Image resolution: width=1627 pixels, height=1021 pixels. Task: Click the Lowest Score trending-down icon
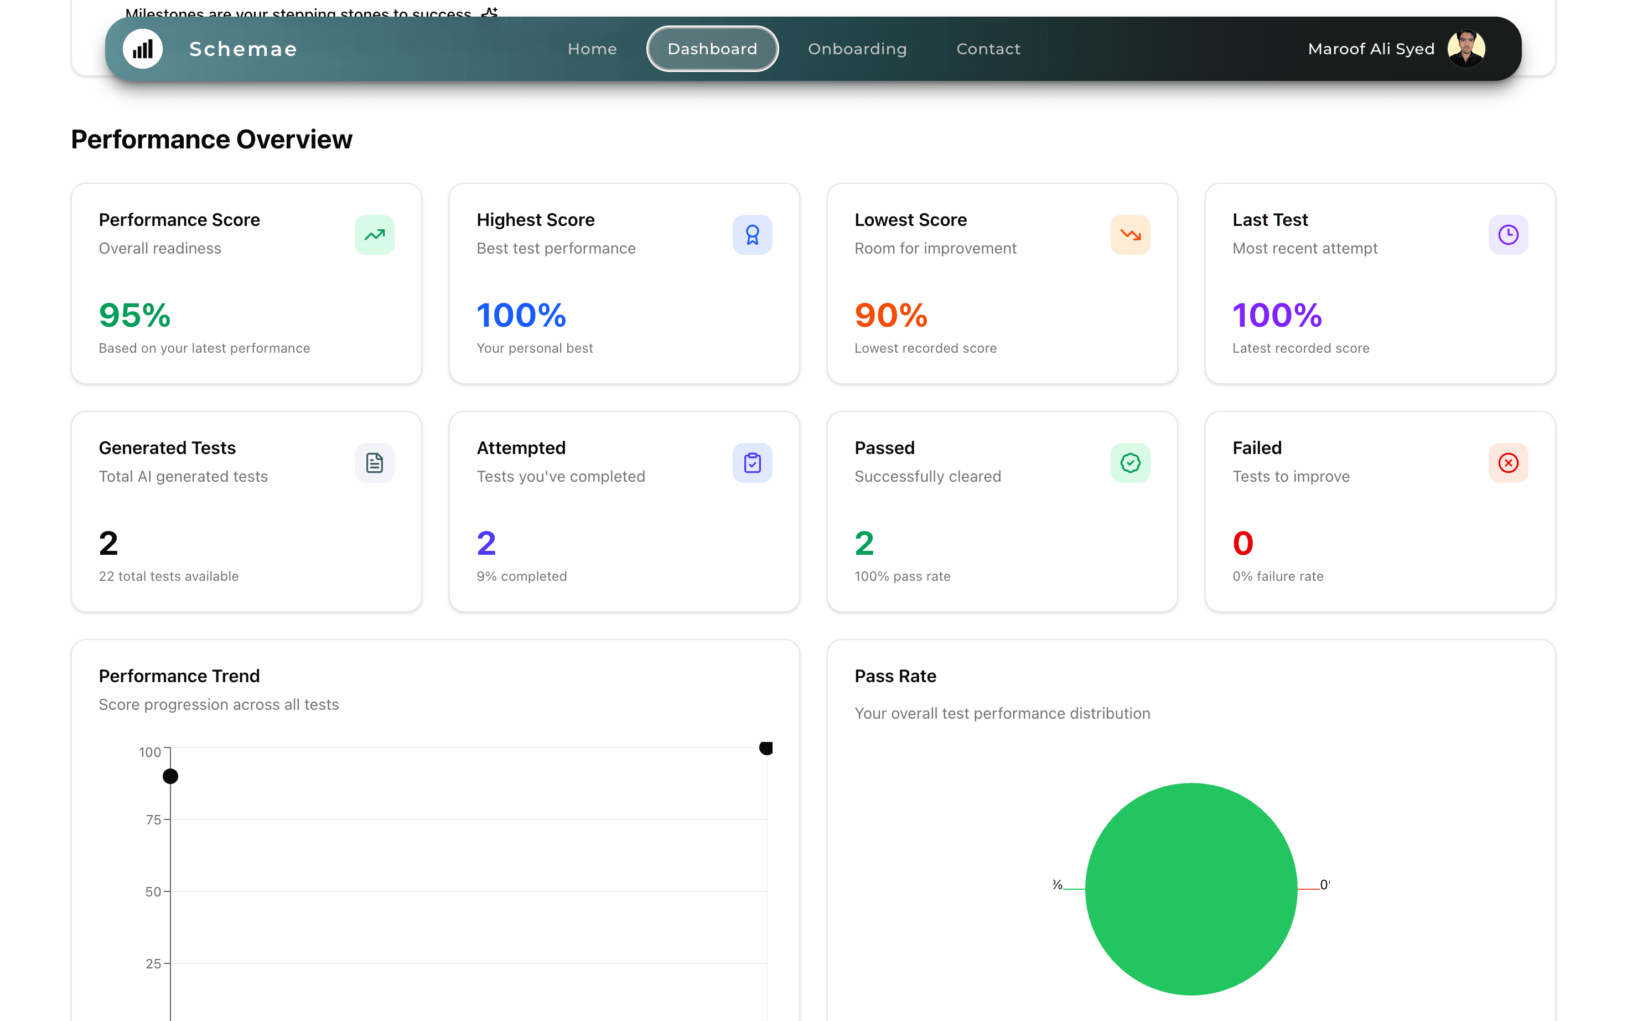point(1131,234)
